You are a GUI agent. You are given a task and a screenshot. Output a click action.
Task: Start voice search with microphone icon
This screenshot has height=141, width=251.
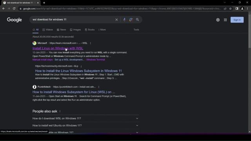tap(124, 20)
